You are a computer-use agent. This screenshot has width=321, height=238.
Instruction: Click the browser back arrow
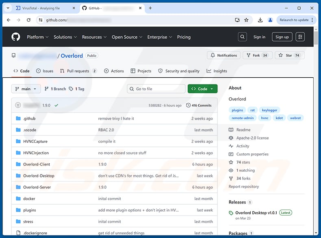(9, 20)
